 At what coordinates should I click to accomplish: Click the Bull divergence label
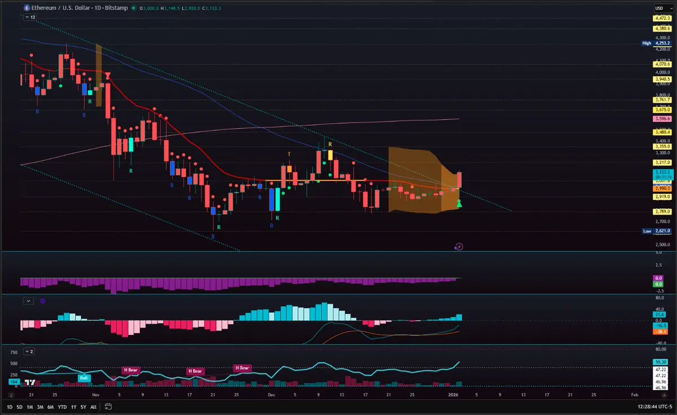pyautogui.click(x=85, y=378)
